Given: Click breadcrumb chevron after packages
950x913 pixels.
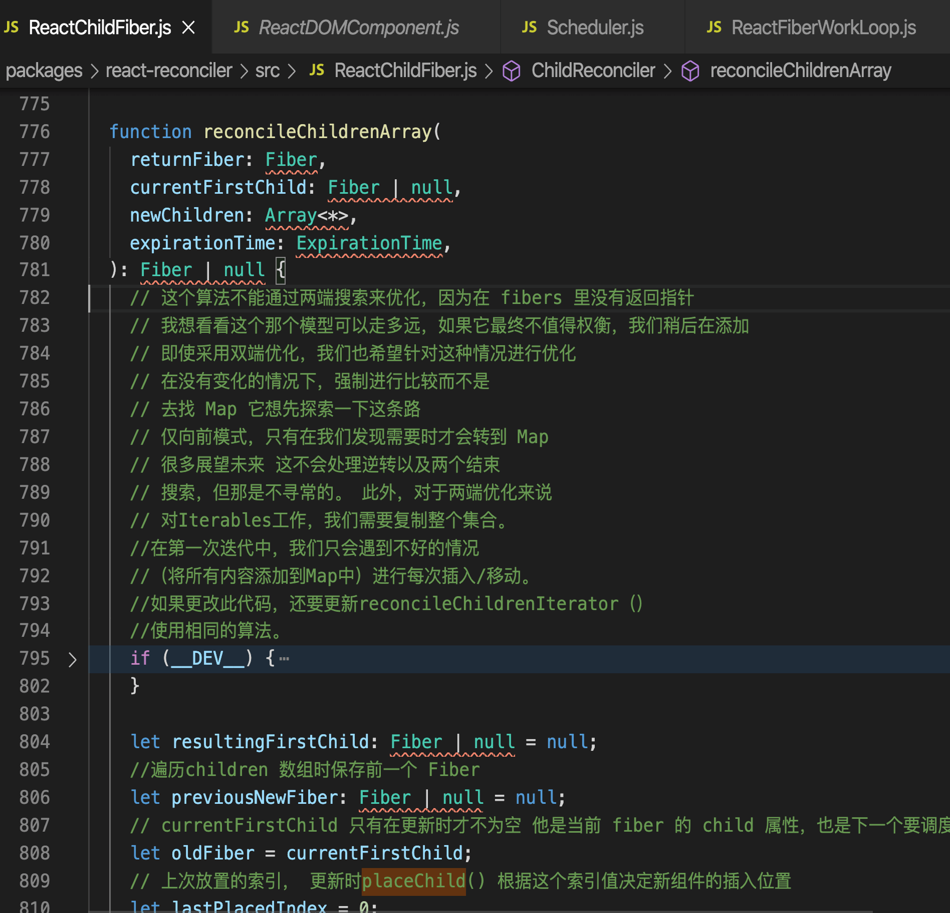Looking at the screenshot, I should click(95, 71).
